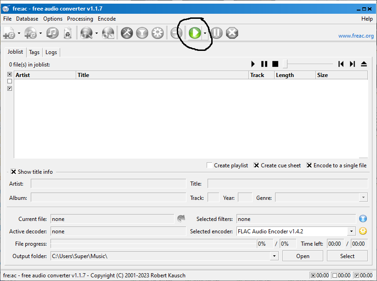This screenshot has height=281, width=377.
Task: Switch to the Logs tab
Action: point(51,52)
